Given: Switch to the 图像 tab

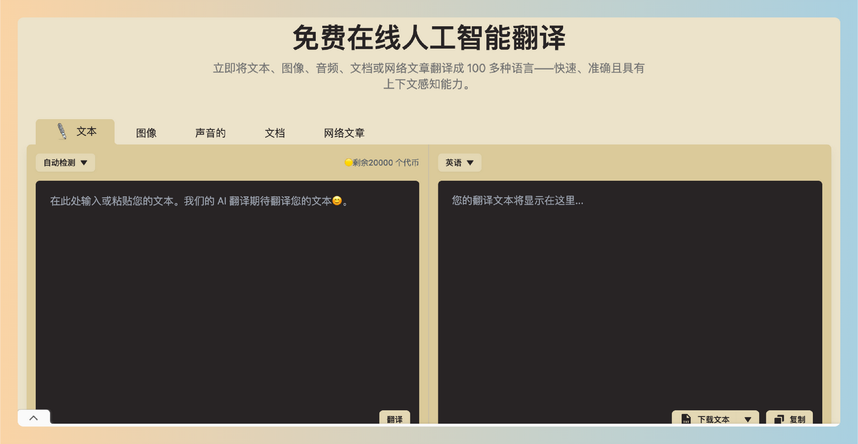Looking at the screenshot, I should [x=147, y=133].
